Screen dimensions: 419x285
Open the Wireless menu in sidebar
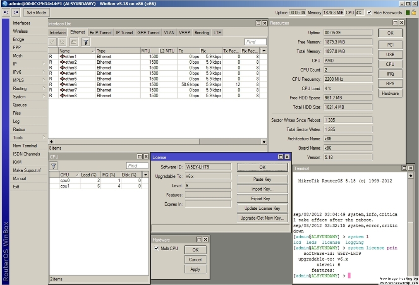point(20,31)
